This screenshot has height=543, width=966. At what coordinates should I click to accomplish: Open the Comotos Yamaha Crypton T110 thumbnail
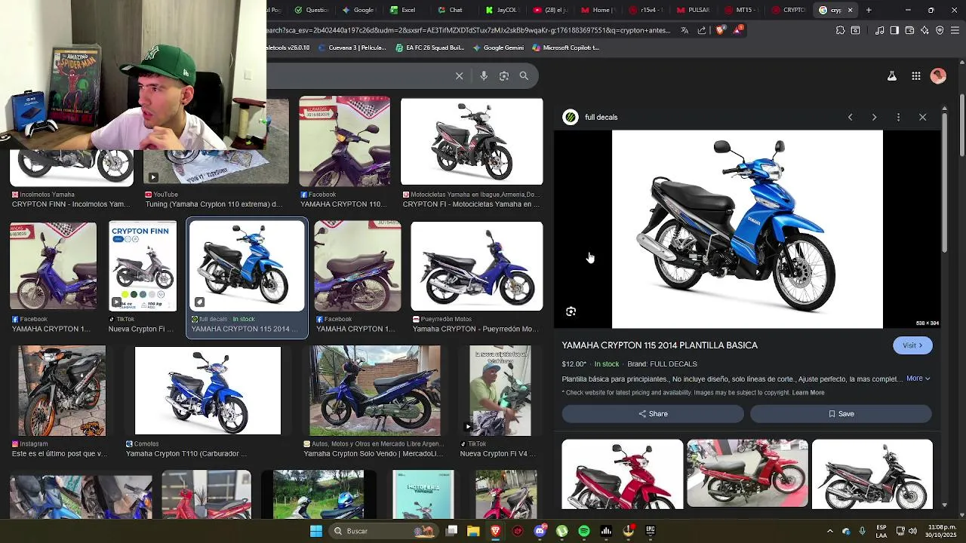click(208, 391)
